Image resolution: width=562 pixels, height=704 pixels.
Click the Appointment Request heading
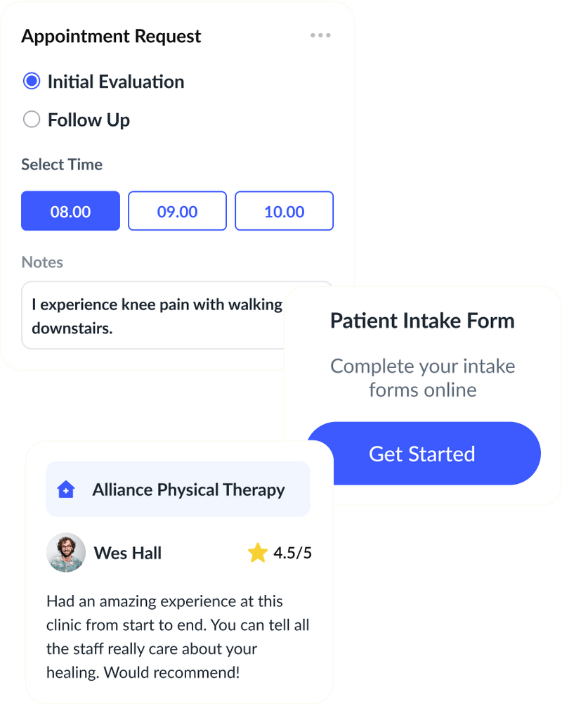(x=111, y=37)
